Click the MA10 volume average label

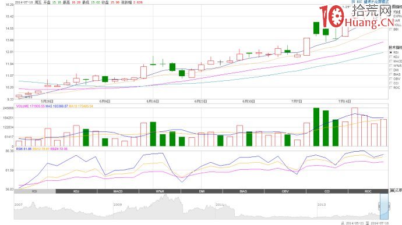[x=81, y=106]
